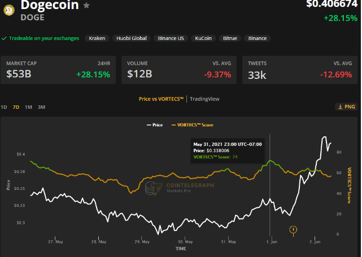Select the Binance US exchange chip

point(171,38)
